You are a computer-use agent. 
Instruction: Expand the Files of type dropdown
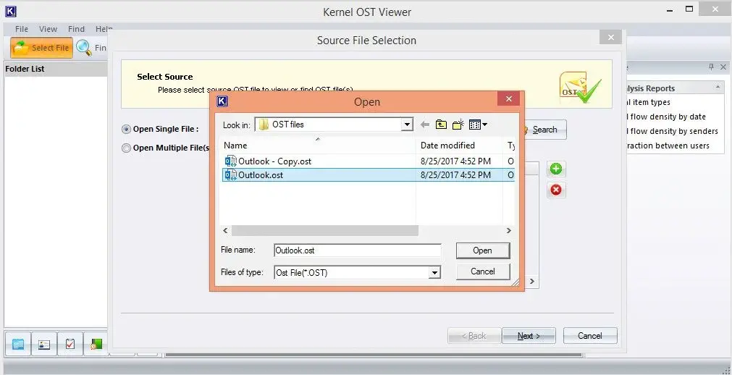(x=434, y=273)
